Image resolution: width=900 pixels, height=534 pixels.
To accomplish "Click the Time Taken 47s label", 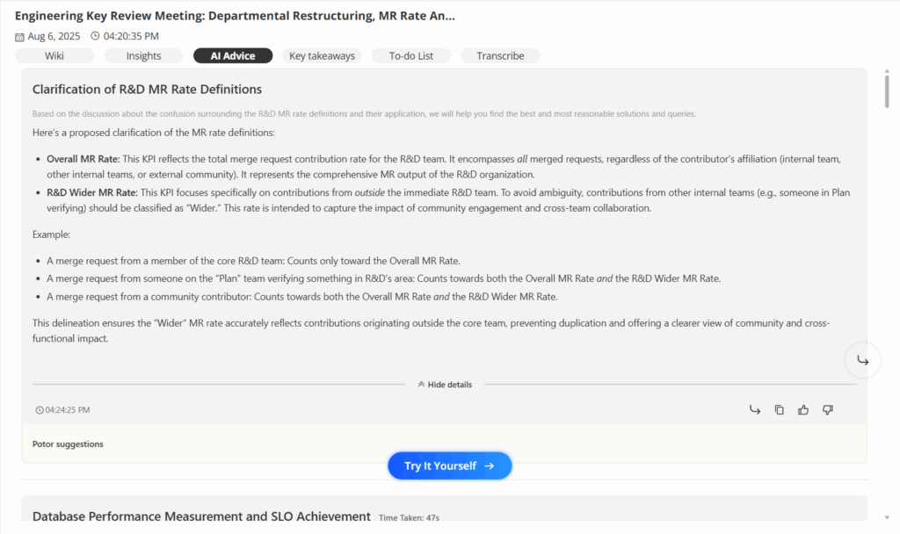I will pos(409,517).
